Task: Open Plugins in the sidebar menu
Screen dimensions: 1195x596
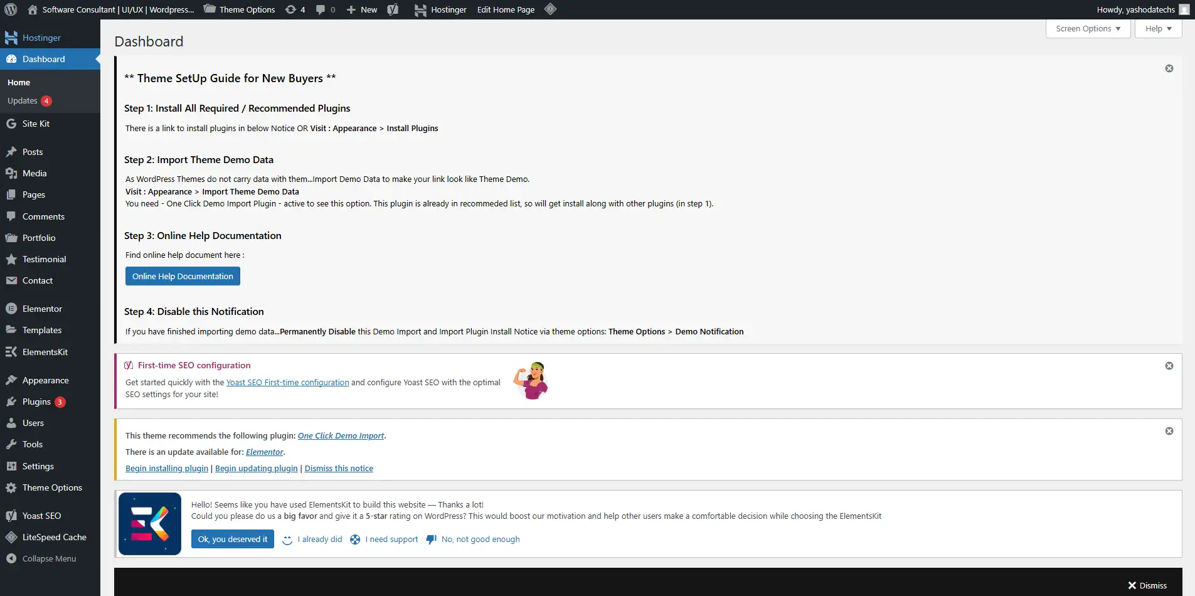Action: click(36, 402)
